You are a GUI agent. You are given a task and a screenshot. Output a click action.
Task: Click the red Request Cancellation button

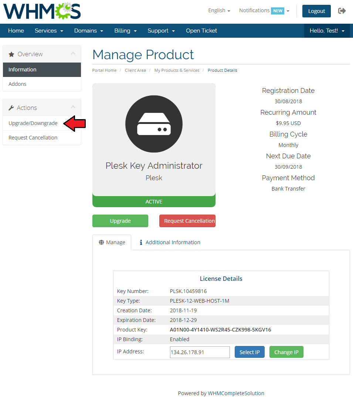187,221
